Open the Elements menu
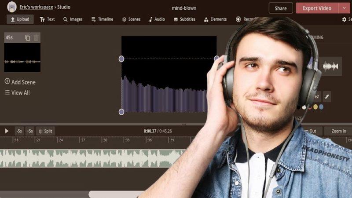 click(x=215, y=19)
